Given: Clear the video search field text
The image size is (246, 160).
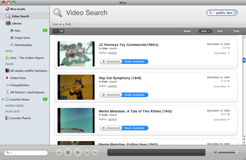Looking at the screenshot, I should (x=235, y=13).
